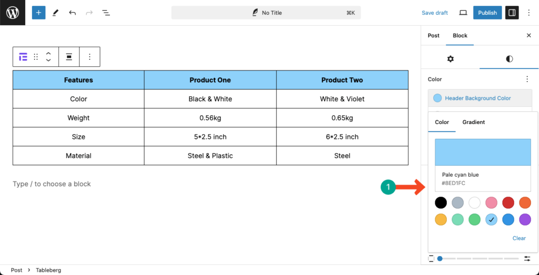Open block settings gear tab
This screenshot has width=539, height=275.
point(451,59)
